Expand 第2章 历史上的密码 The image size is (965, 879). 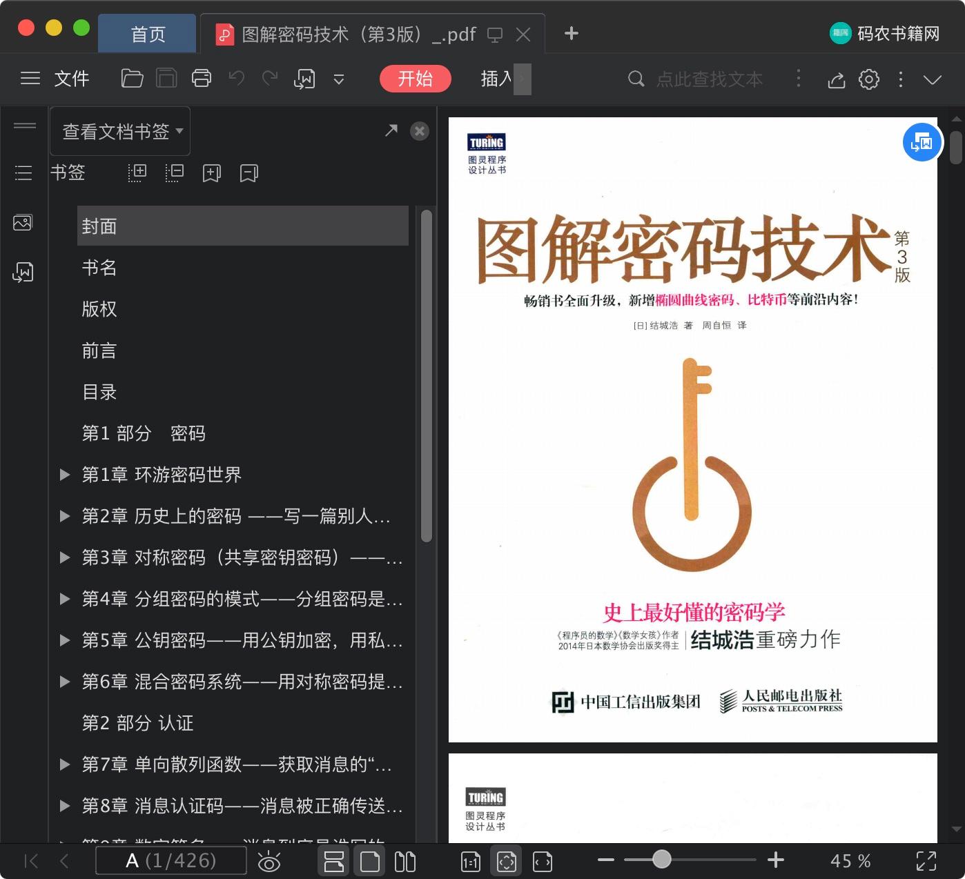tap(65, 515)
